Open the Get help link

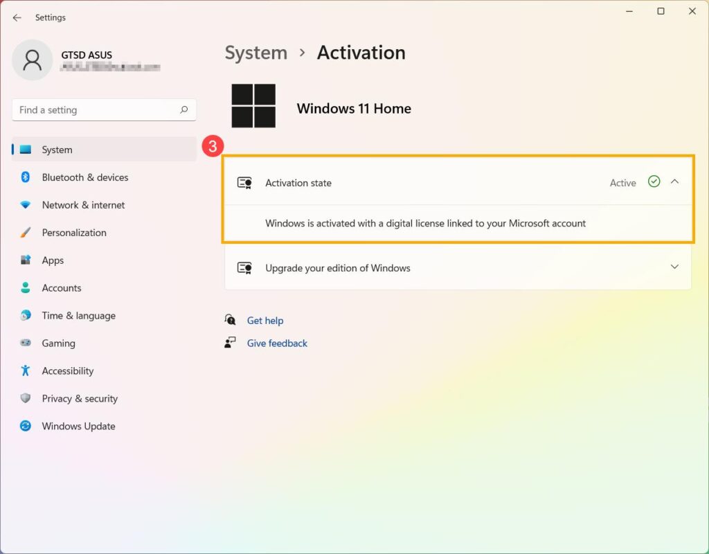coord(265,321)
